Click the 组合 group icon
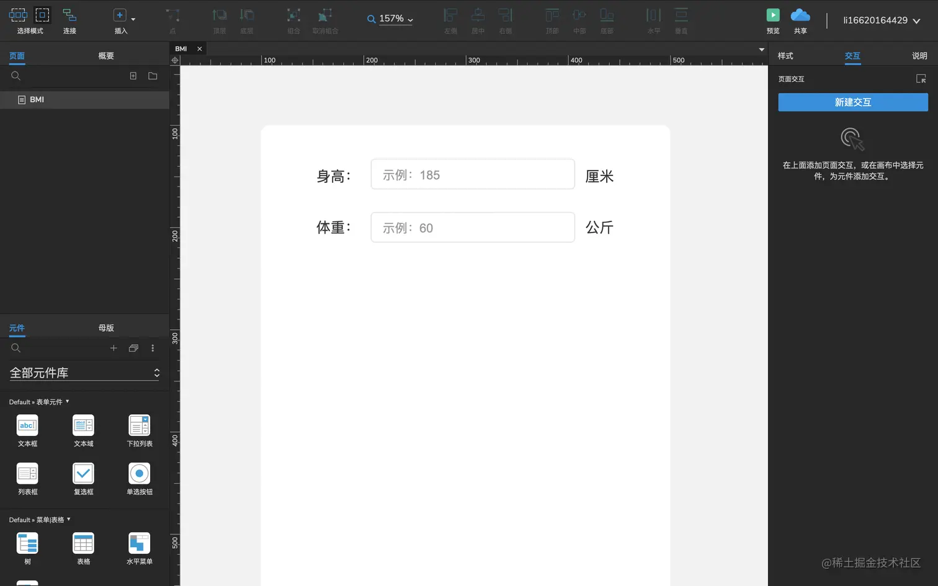This screenshot has height=586, width=938. tap(293, 16)
